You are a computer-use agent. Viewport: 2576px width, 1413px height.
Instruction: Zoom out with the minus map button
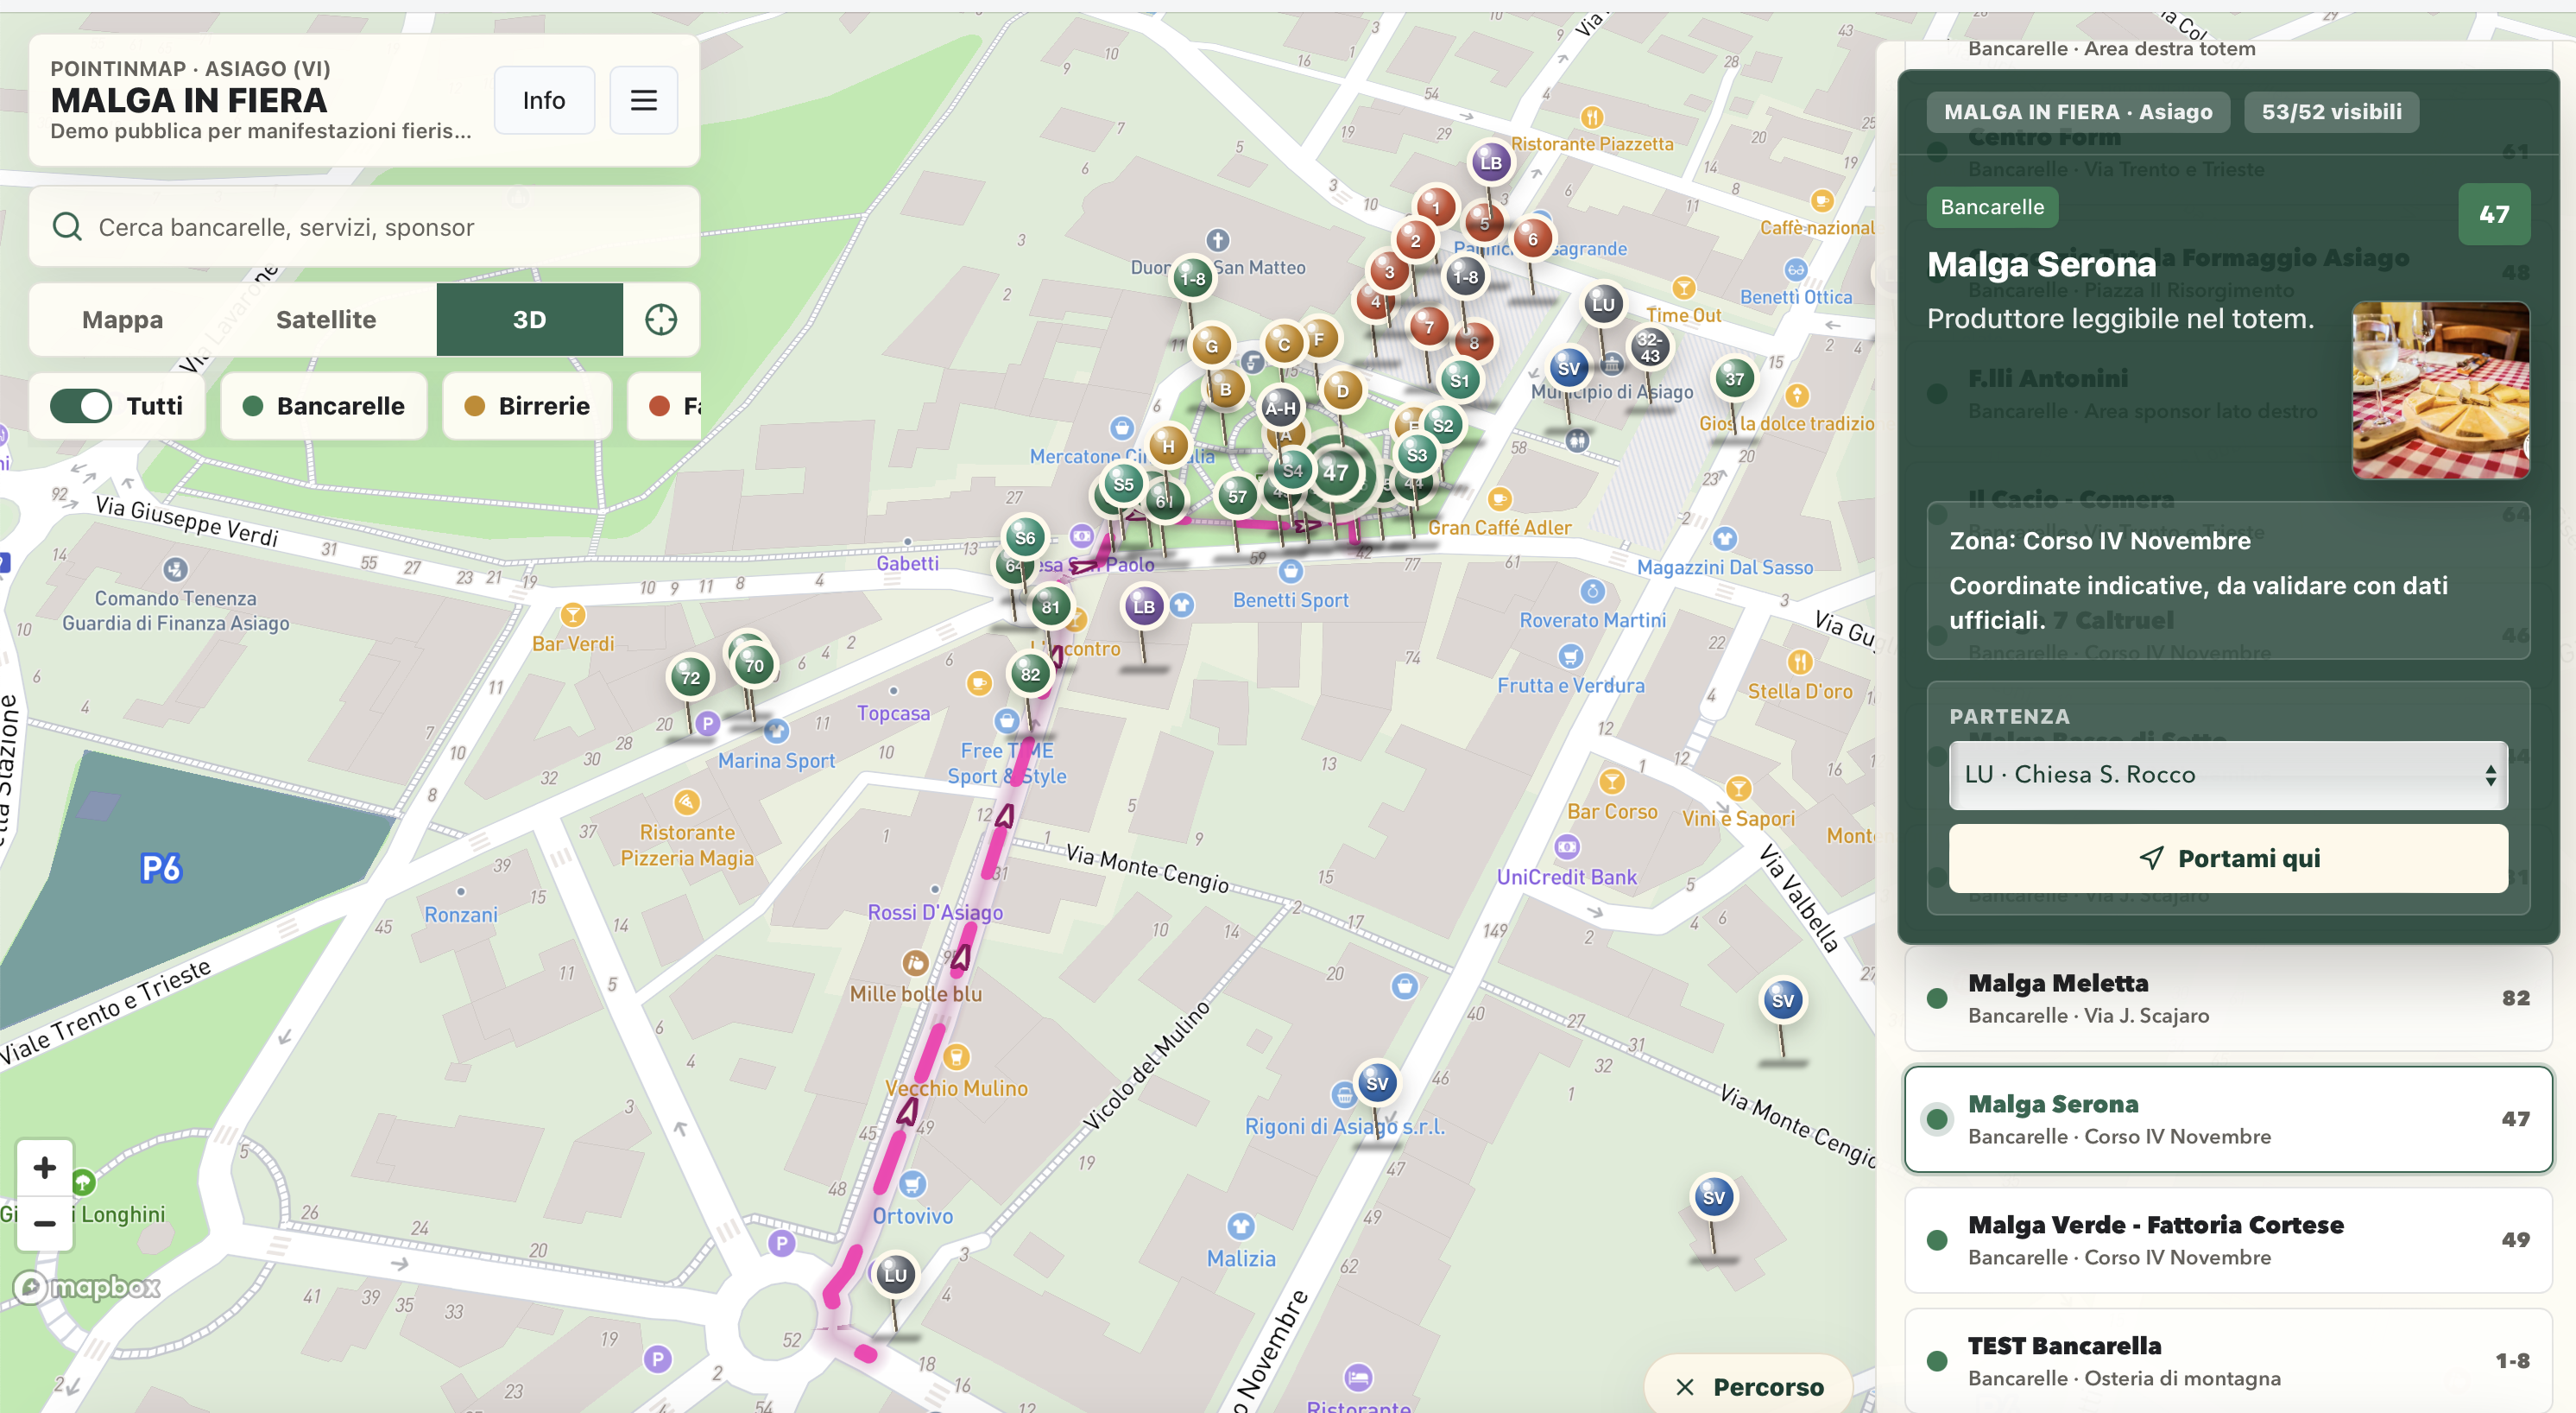[x=44, y=1223]
